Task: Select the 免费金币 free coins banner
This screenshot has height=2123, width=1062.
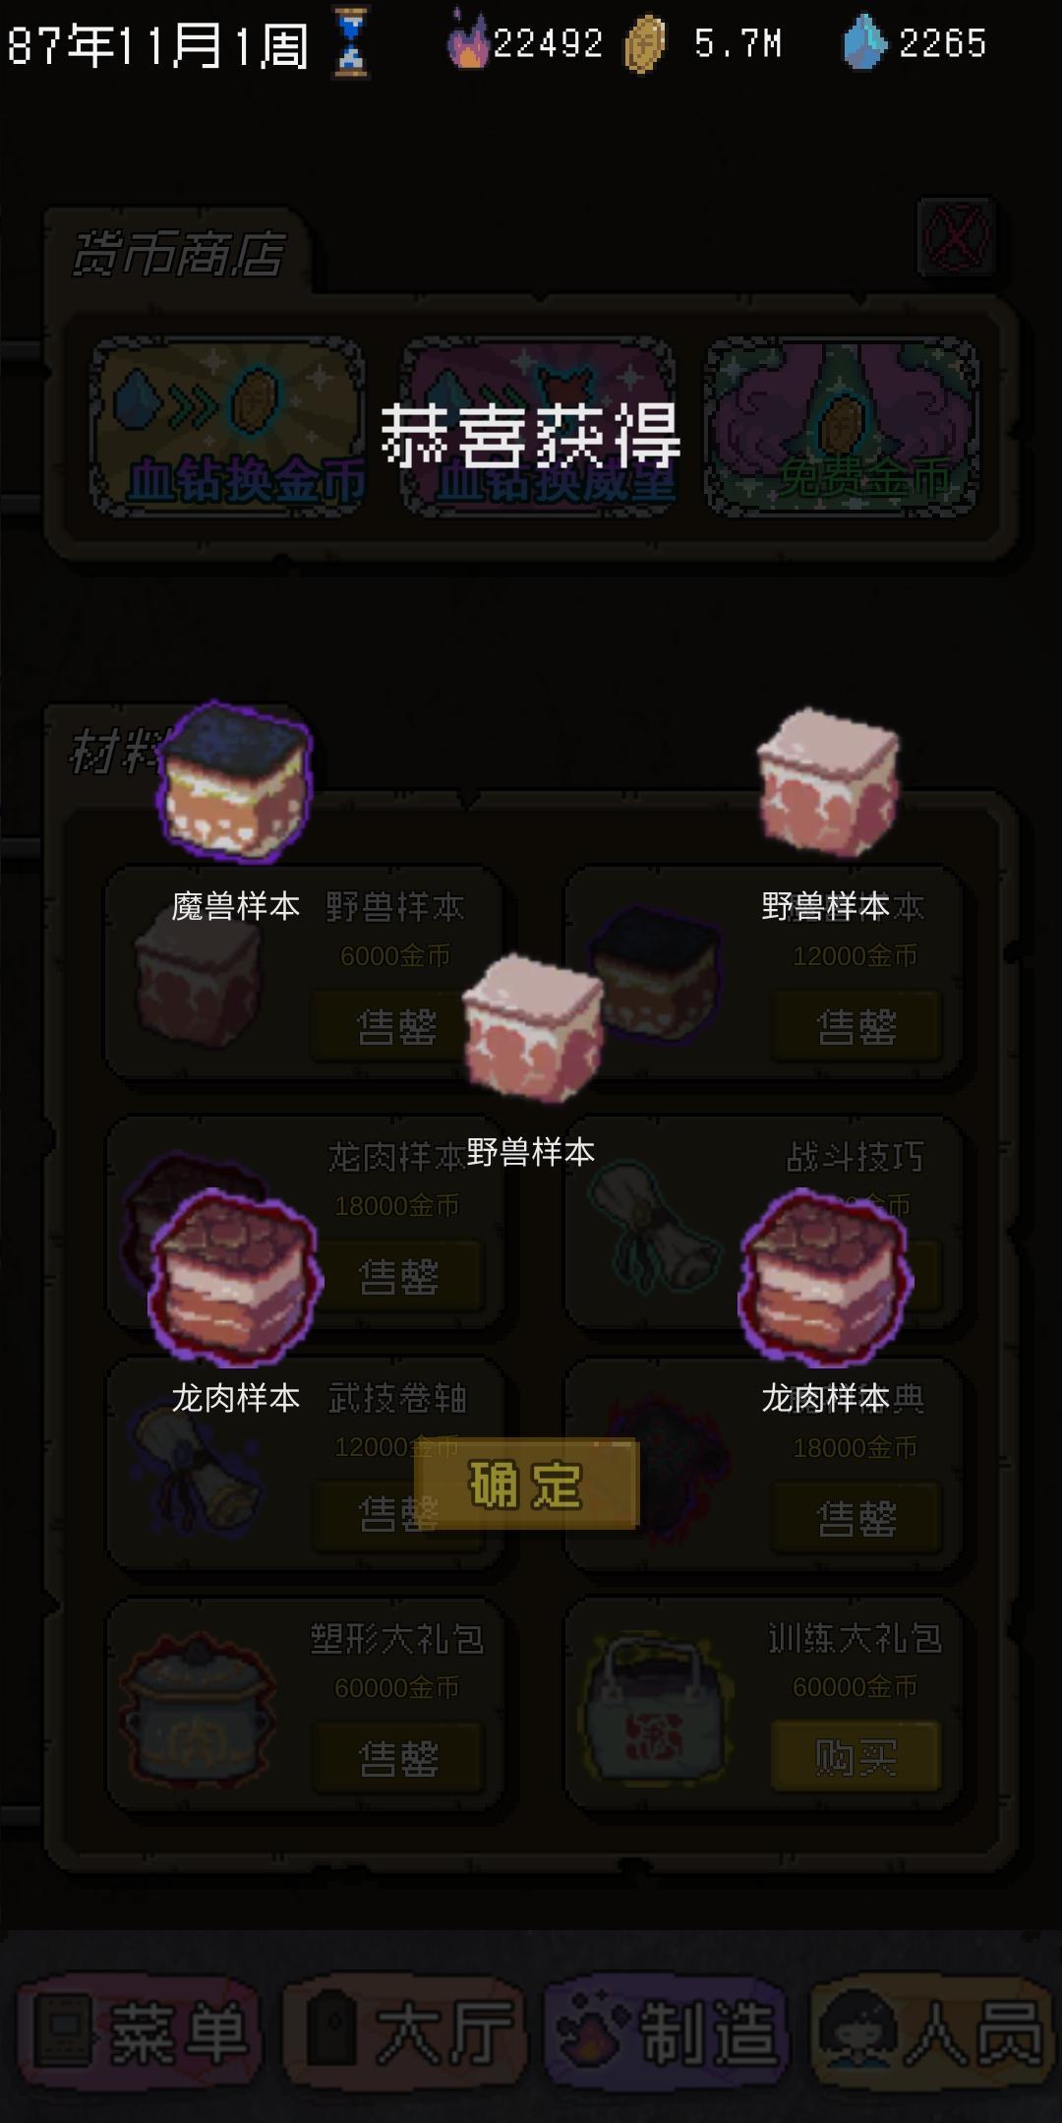Action: click(844, 425)
